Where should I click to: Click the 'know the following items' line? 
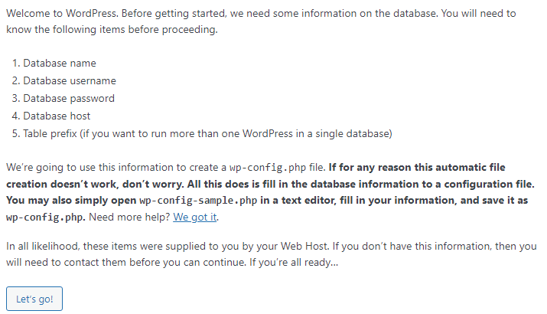tap(112, 29)
